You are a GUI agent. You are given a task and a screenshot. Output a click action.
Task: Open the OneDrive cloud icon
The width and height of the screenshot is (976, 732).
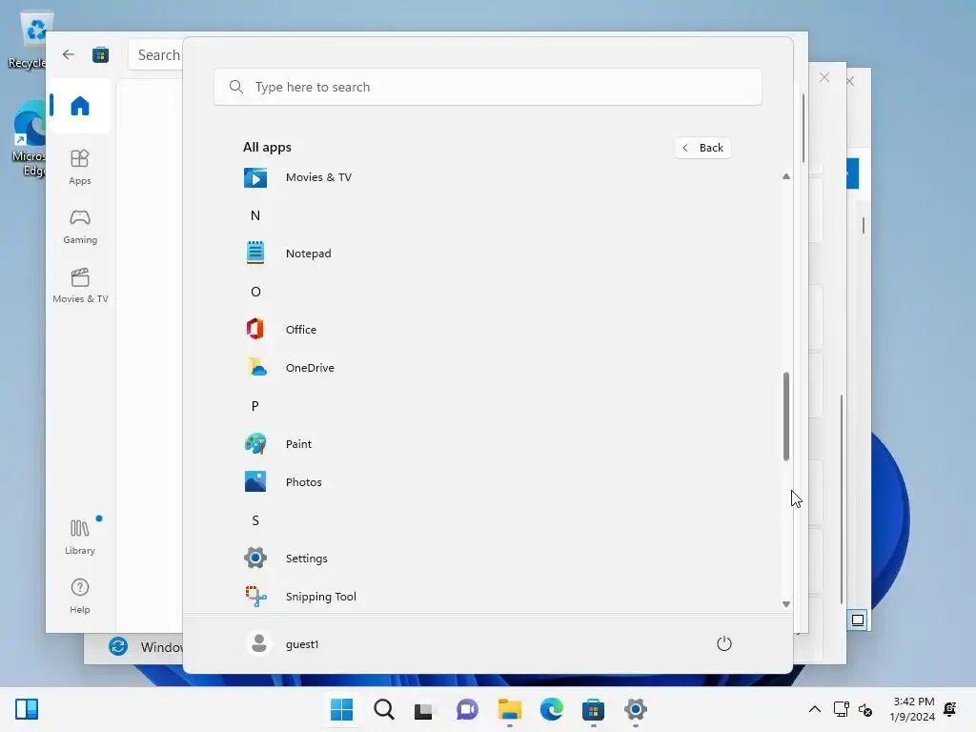pyautogui.click(x=255, y=367)
